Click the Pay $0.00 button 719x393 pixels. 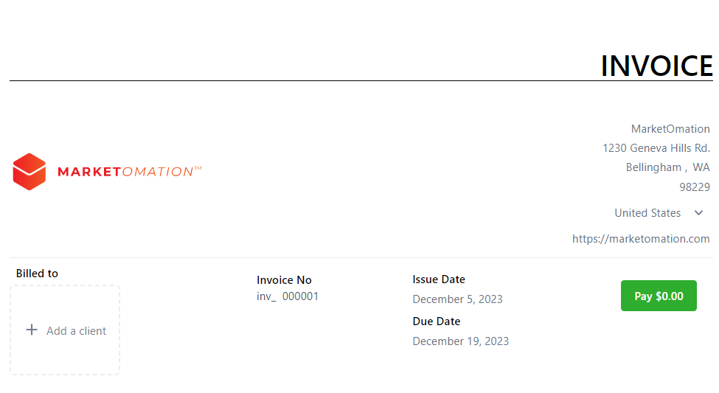[659, 296]
